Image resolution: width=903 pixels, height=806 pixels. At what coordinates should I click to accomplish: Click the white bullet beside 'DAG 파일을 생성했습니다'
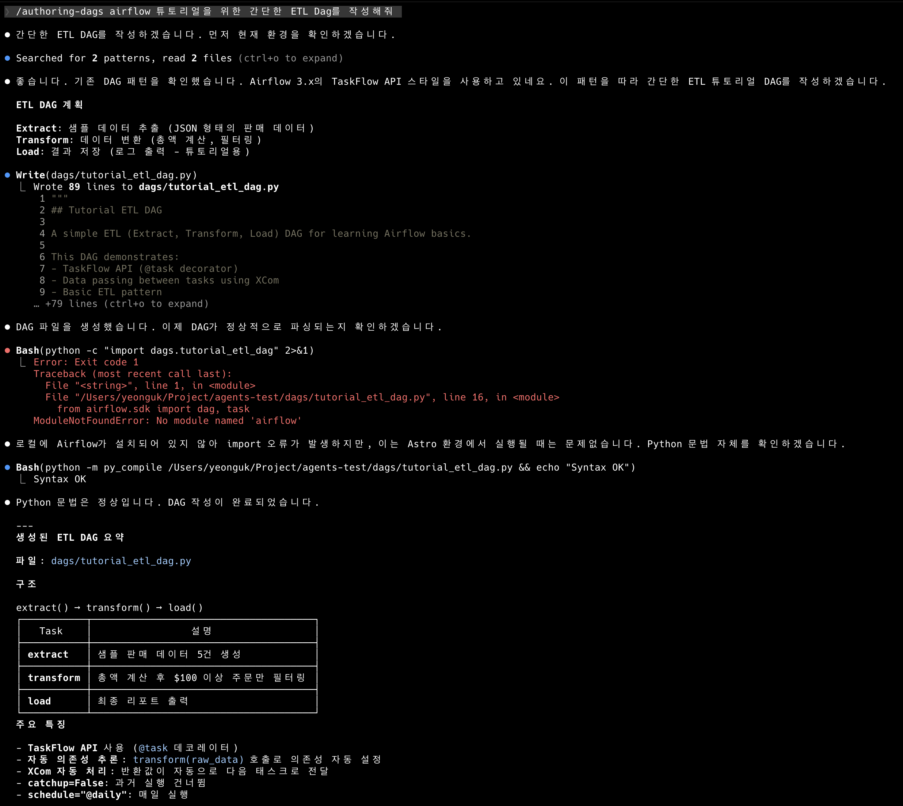8,327
